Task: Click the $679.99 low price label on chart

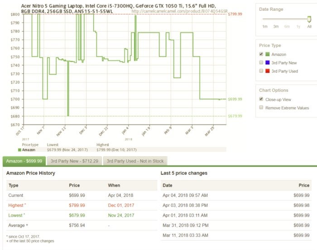Action: pyautogui.click(x=235, y=116)
